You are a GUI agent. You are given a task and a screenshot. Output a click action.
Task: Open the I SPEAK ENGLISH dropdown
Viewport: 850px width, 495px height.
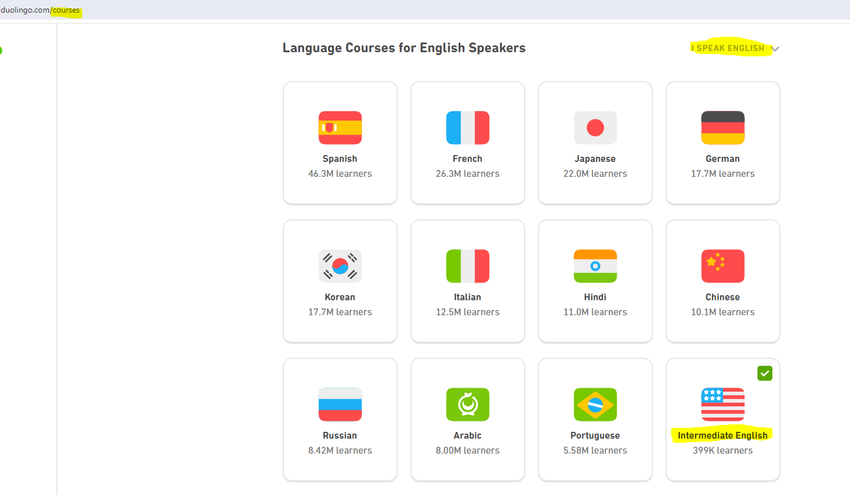click(x=734, y=48)
